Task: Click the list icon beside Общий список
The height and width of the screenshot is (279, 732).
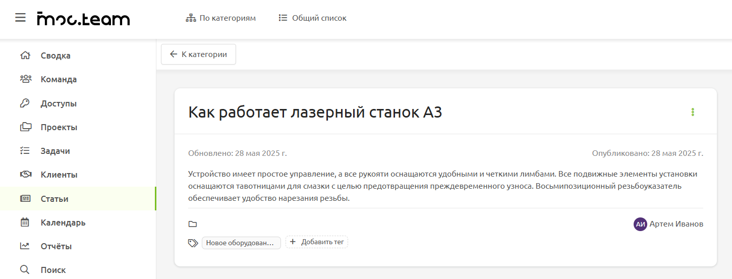Action: [283, 18]
